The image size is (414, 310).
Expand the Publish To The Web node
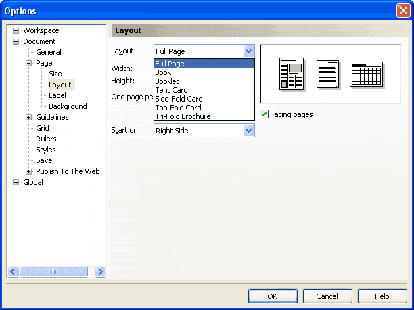click(29, 171)
